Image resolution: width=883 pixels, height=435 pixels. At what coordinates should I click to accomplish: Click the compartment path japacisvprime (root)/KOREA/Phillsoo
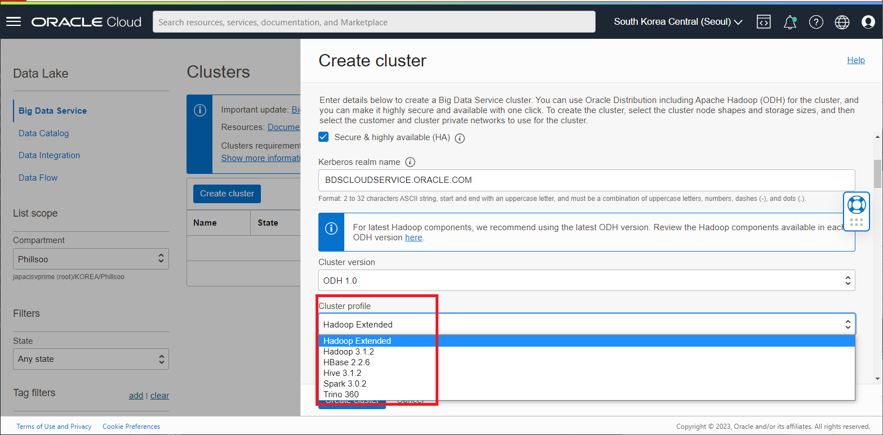click(69, 277)
